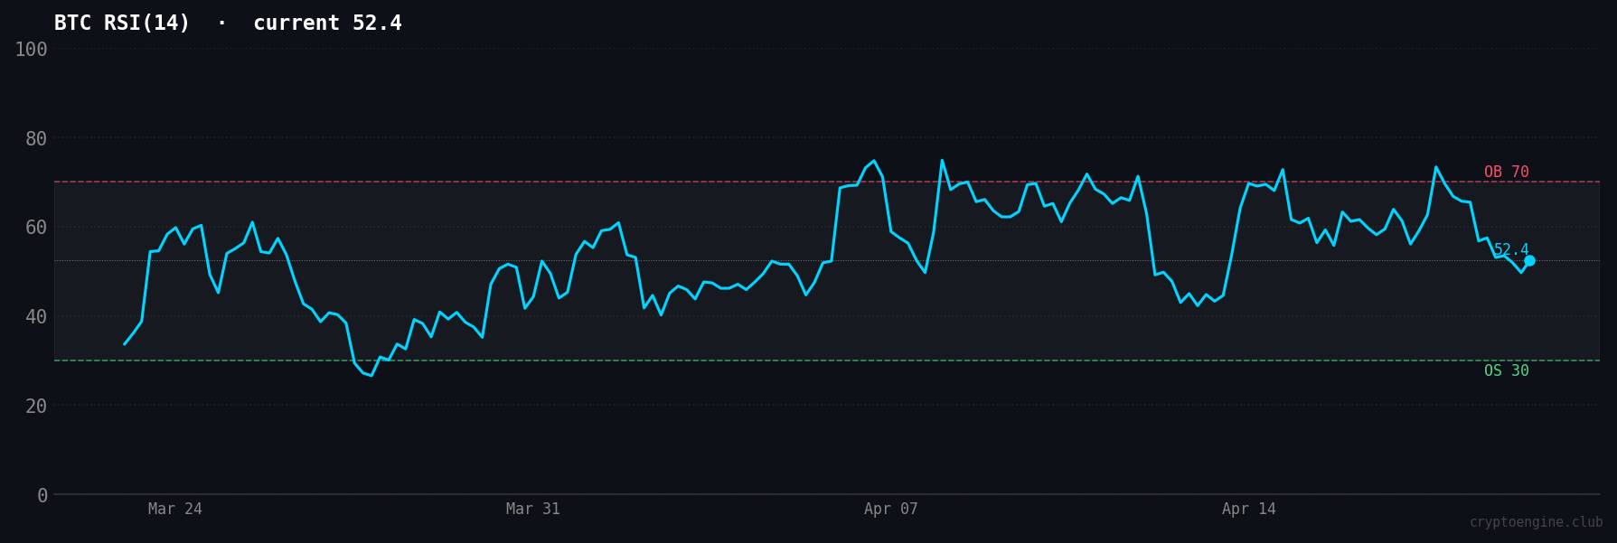Click the 40 y-axis tick label
The width and height of the screenshot is (1617, 543).
click(36, 317)
